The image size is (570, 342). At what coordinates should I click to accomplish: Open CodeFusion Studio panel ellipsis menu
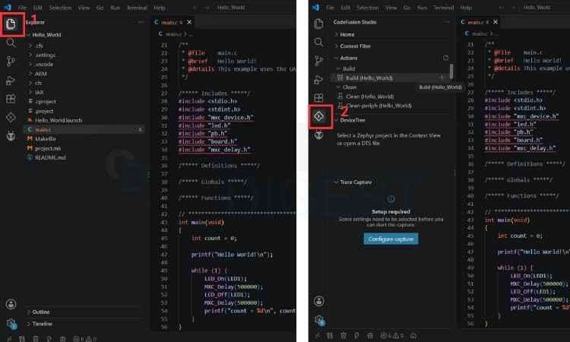tap(447, 22)
